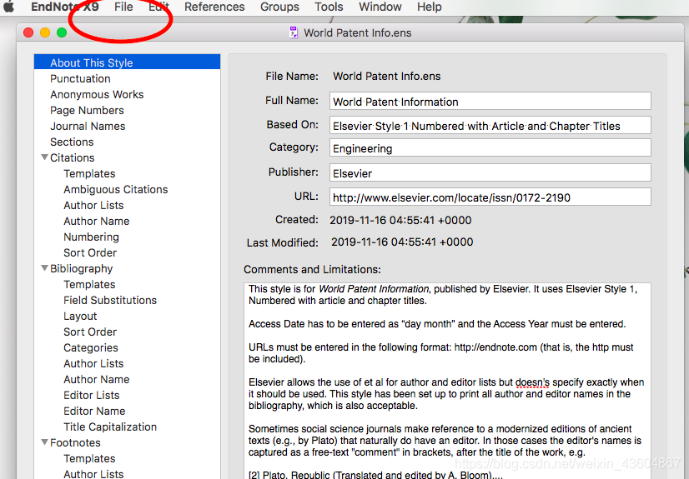The height and width of the screenshot is (479, 689).
Task: Click the Last Modified date value
Action: click(x=402, y=242)
